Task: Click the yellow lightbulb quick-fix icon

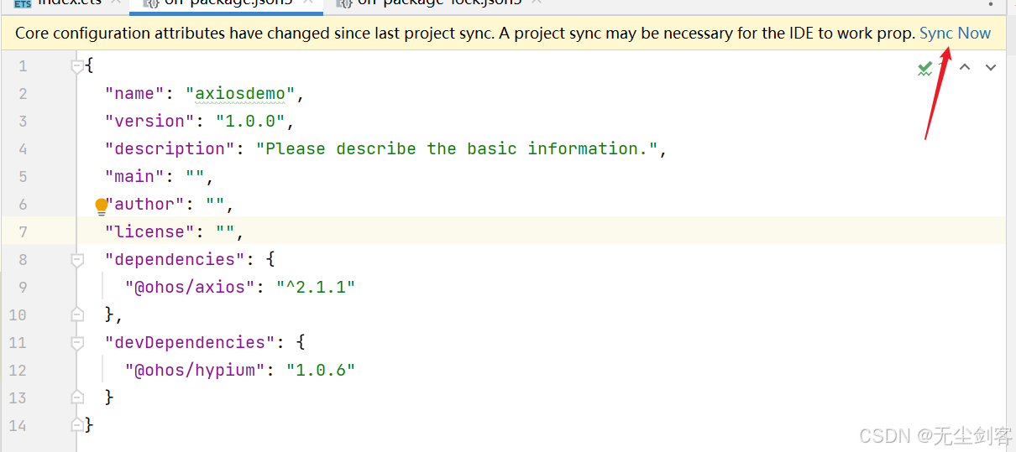Action: click(x=102, y=205)
